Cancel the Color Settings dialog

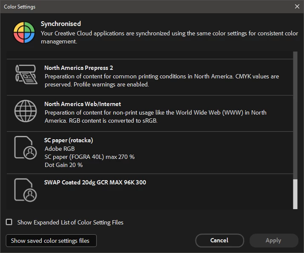coord(219,240)
